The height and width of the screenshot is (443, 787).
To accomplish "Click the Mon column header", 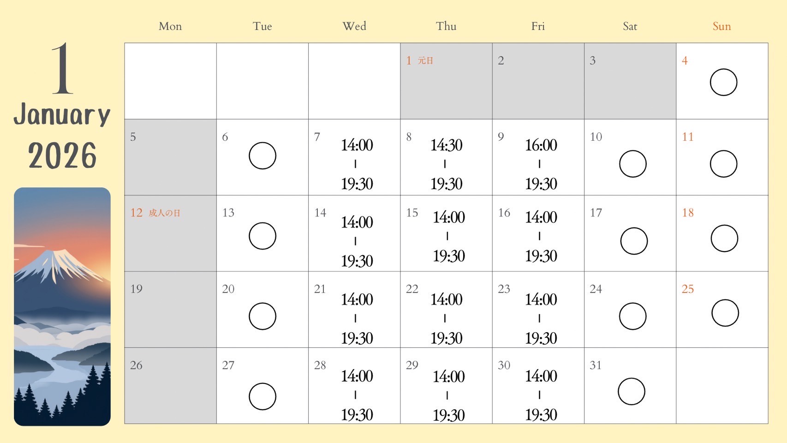I will click(x=170, y=26).
